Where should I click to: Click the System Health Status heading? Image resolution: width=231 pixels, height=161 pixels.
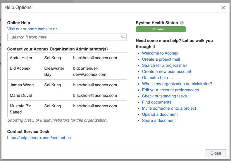pyautogui.click(x=157, y=23)
